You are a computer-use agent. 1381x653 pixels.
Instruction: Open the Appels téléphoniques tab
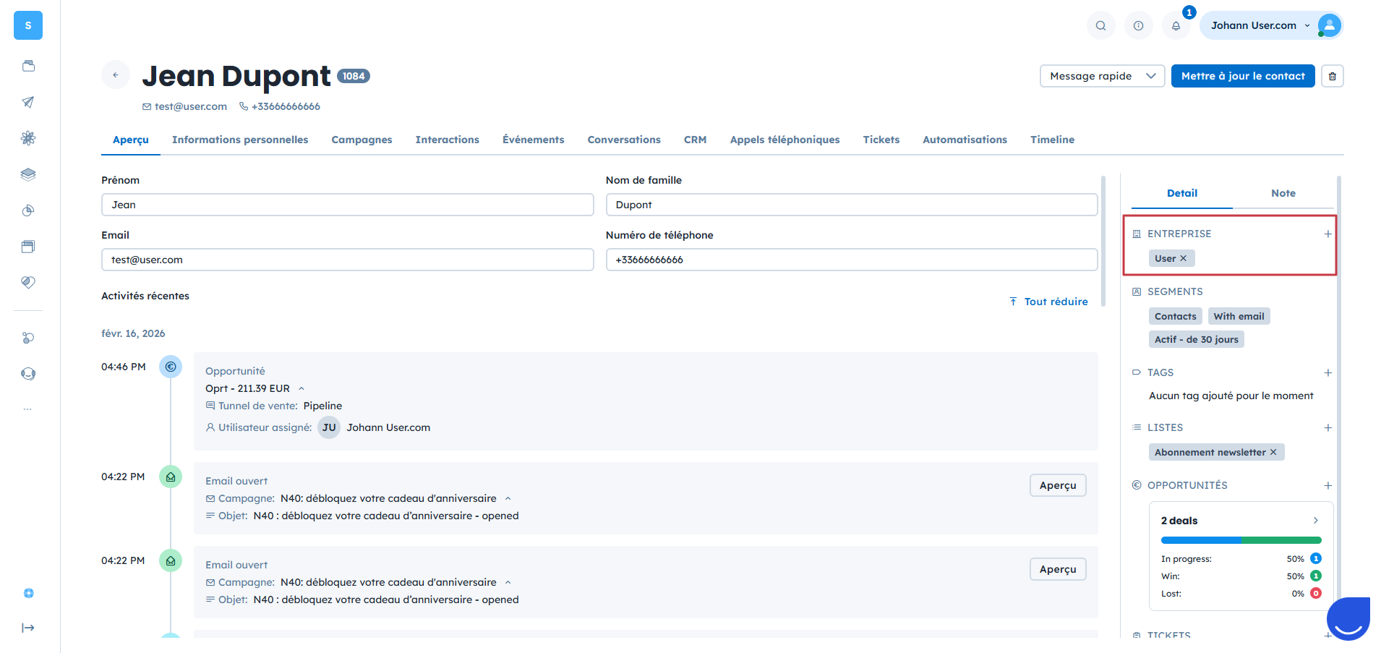784,140
